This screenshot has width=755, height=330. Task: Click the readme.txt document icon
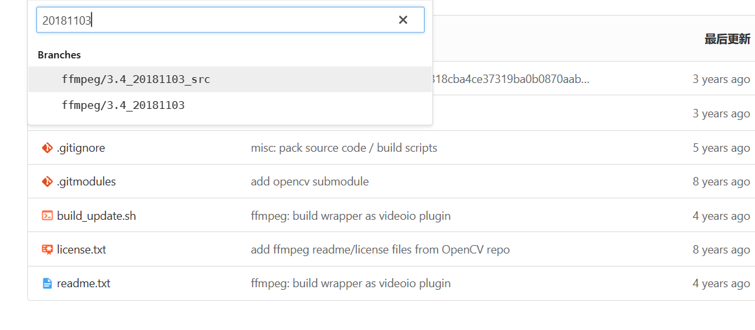[x=47, y=283]
